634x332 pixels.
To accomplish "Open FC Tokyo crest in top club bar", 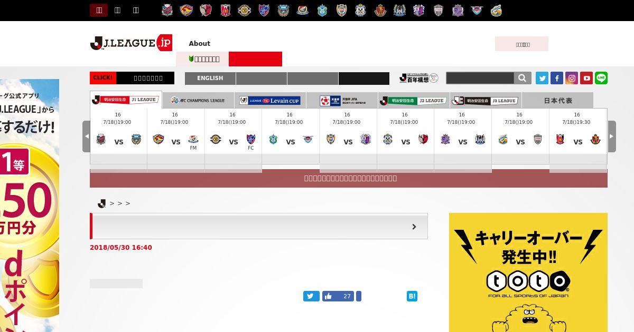I will tap(264, 10).
